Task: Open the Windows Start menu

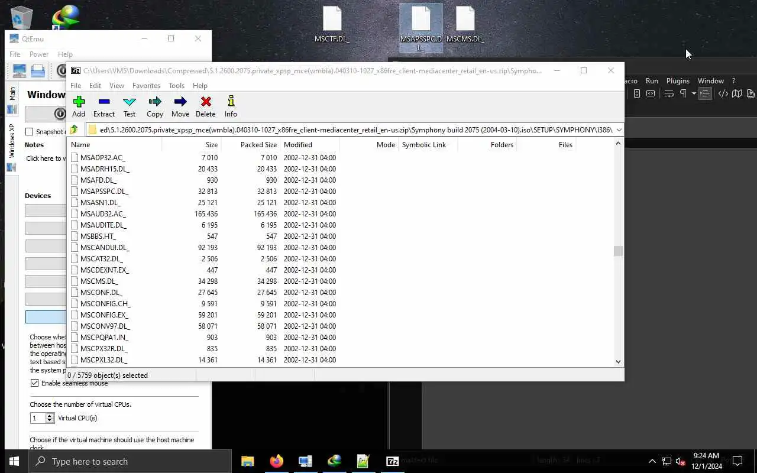Action: [x=14, y=461]
